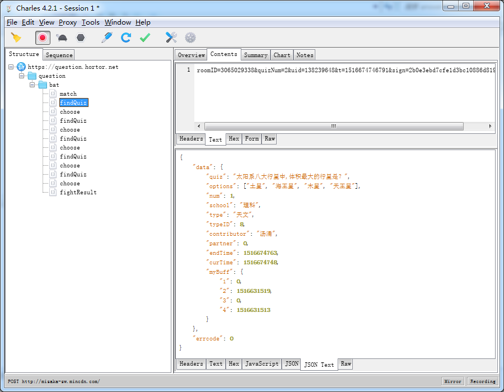Select the bat folder icon
504x392 pixels.
pyautogui.click(x=43, y=85)
